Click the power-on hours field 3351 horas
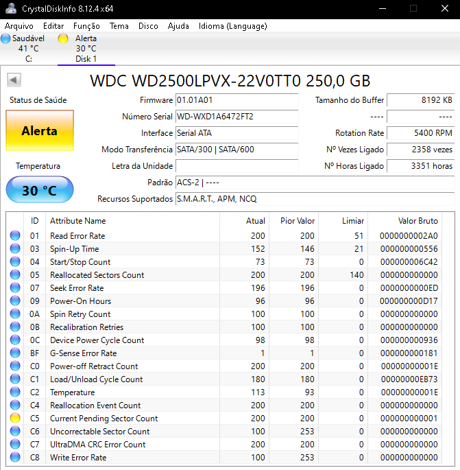Viewport: 460px width, 470px height. [421, 166]
